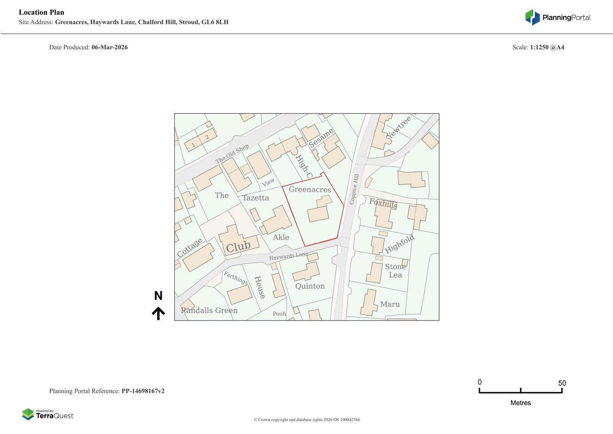Click the Coppice Hill road label
The width and height of the screenshot is (613, 434).
click(354, 189)
